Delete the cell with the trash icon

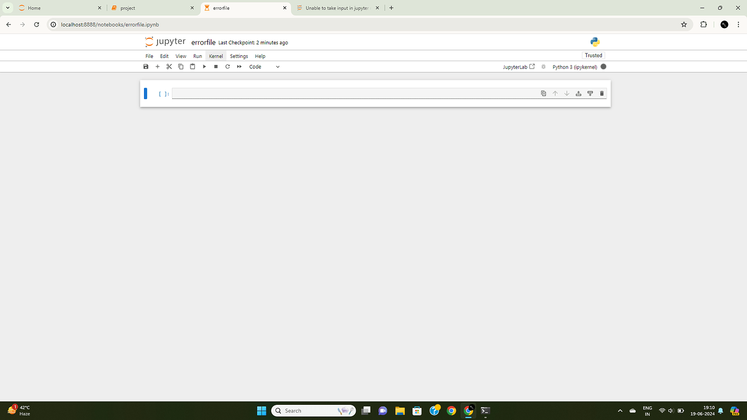tap(601, 94)
